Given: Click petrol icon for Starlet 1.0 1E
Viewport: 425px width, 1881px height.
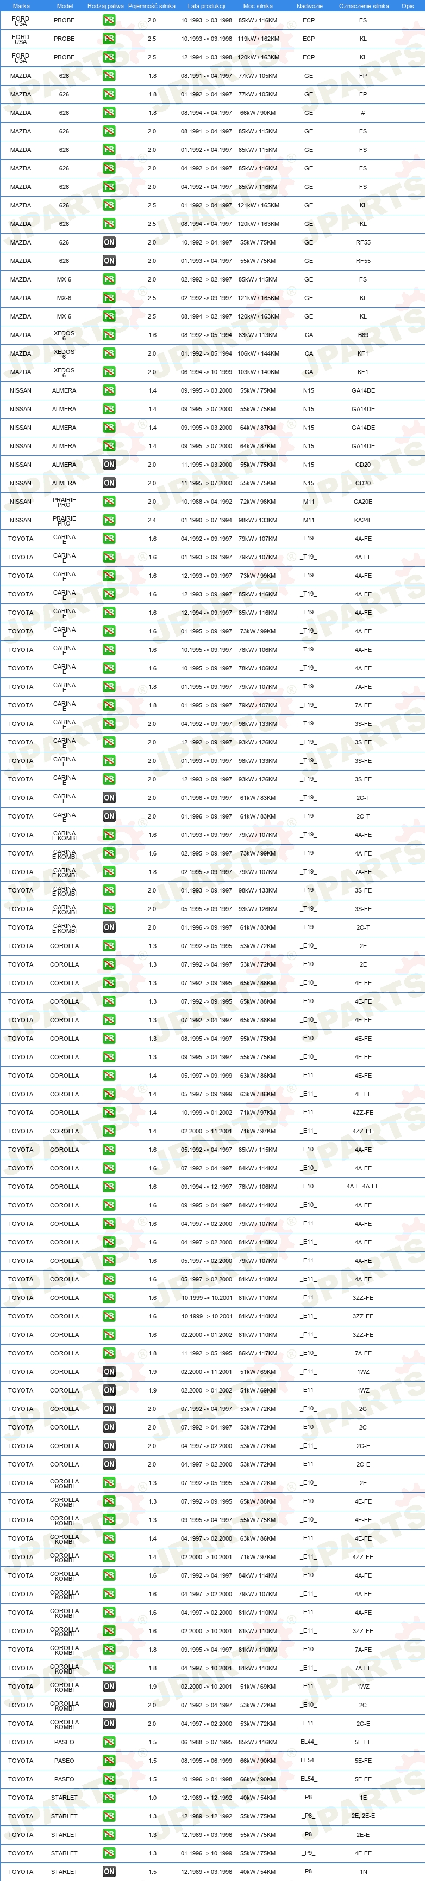Looking at the screenshot, I should tap(109, 1798).
